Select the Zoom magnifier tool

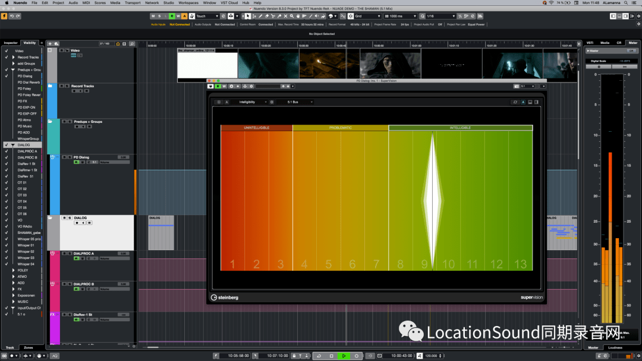(291, 17)
